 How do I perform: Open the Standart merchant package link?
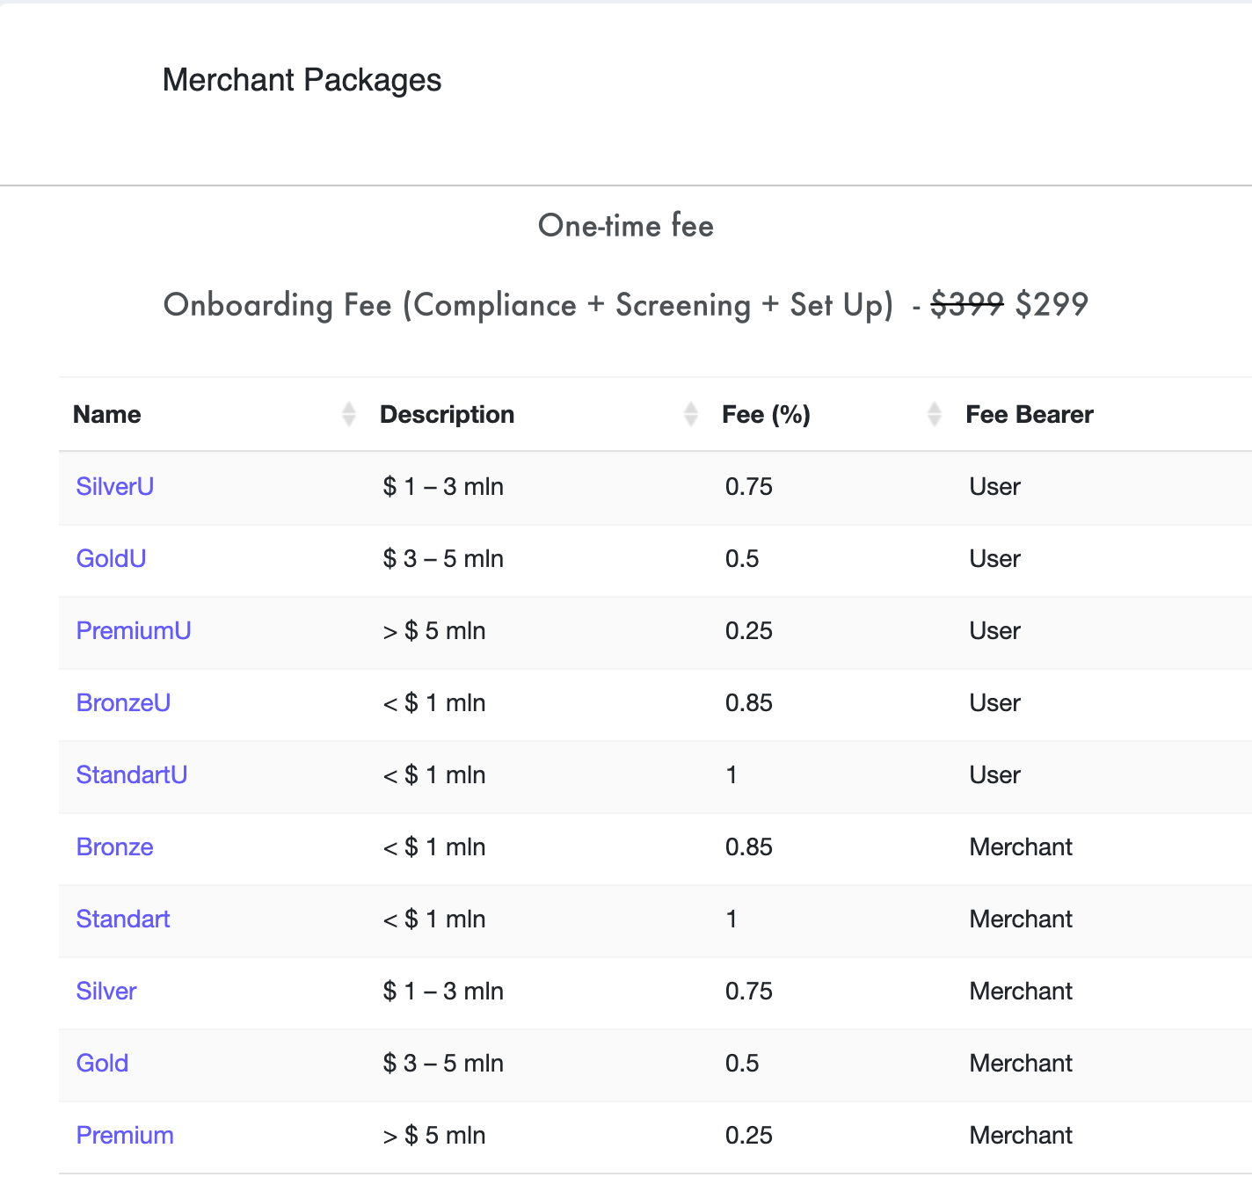[x=123, y=919]
